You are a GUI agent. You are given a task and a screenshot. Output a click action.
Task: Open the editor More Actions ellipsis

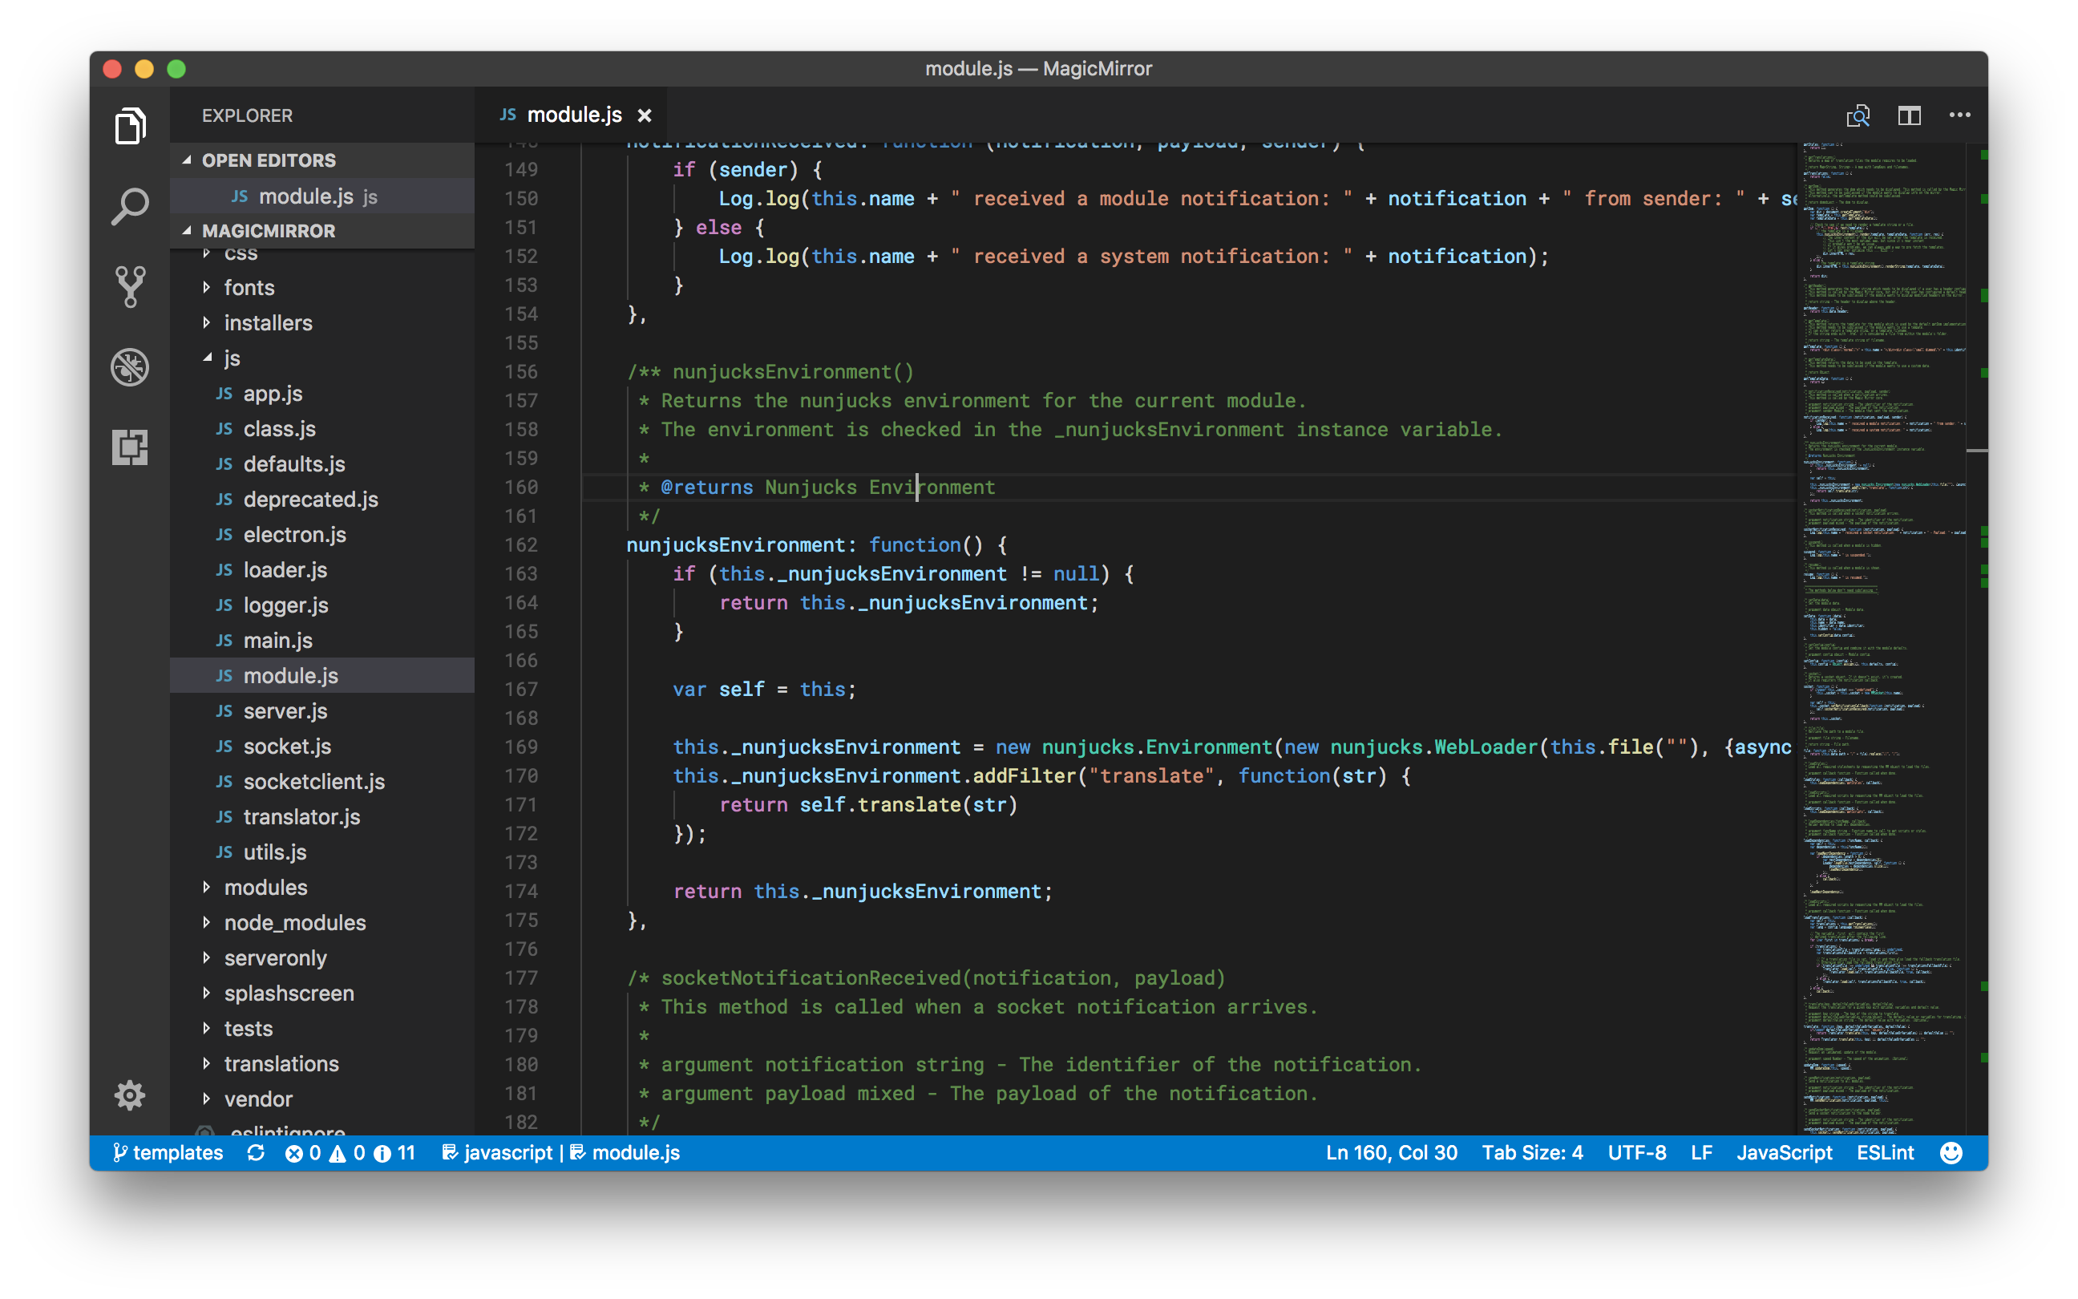(1959, 115)
